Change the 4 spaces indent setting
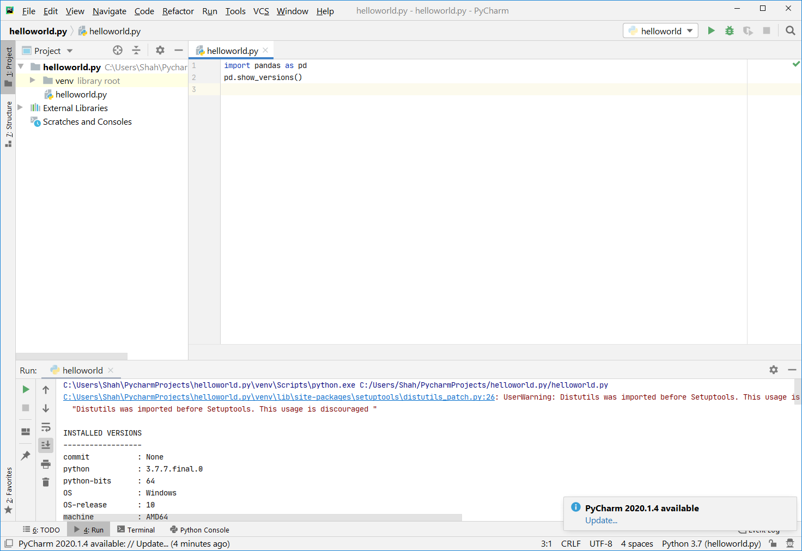This screenshot has width=802, height=551. (x=637, y=543)
